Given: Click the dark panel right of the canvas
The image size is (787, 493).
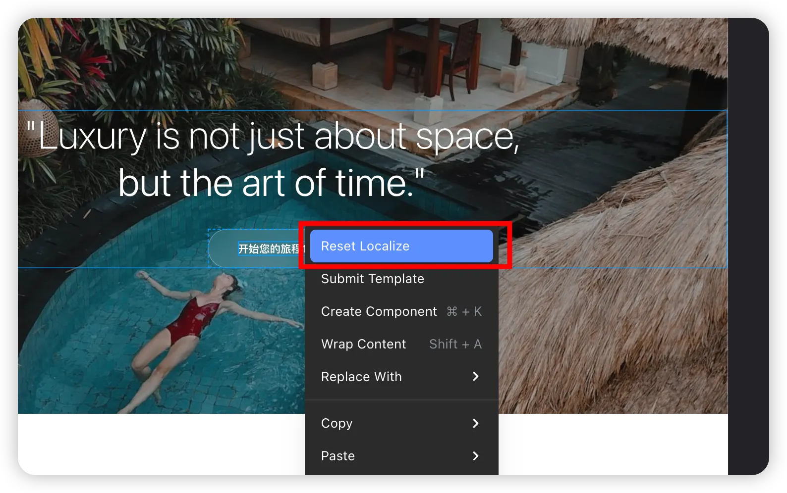Looking at the screenshot, I should [x=747, y=247].
